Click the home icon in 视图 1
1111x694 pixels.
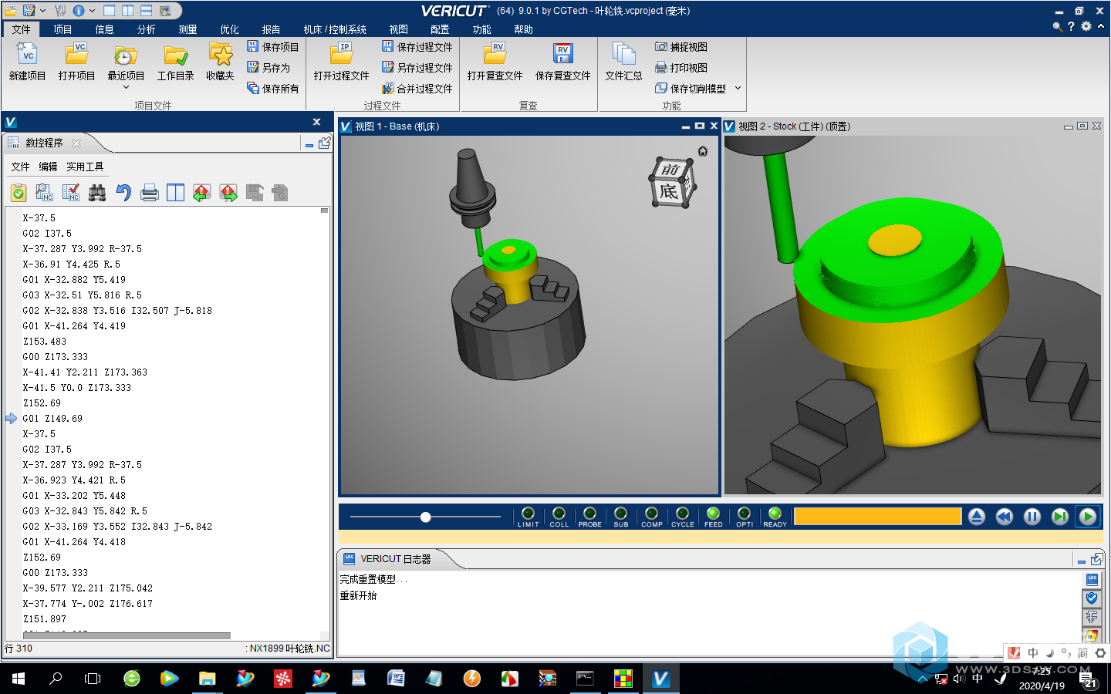[x=703, y=151]
